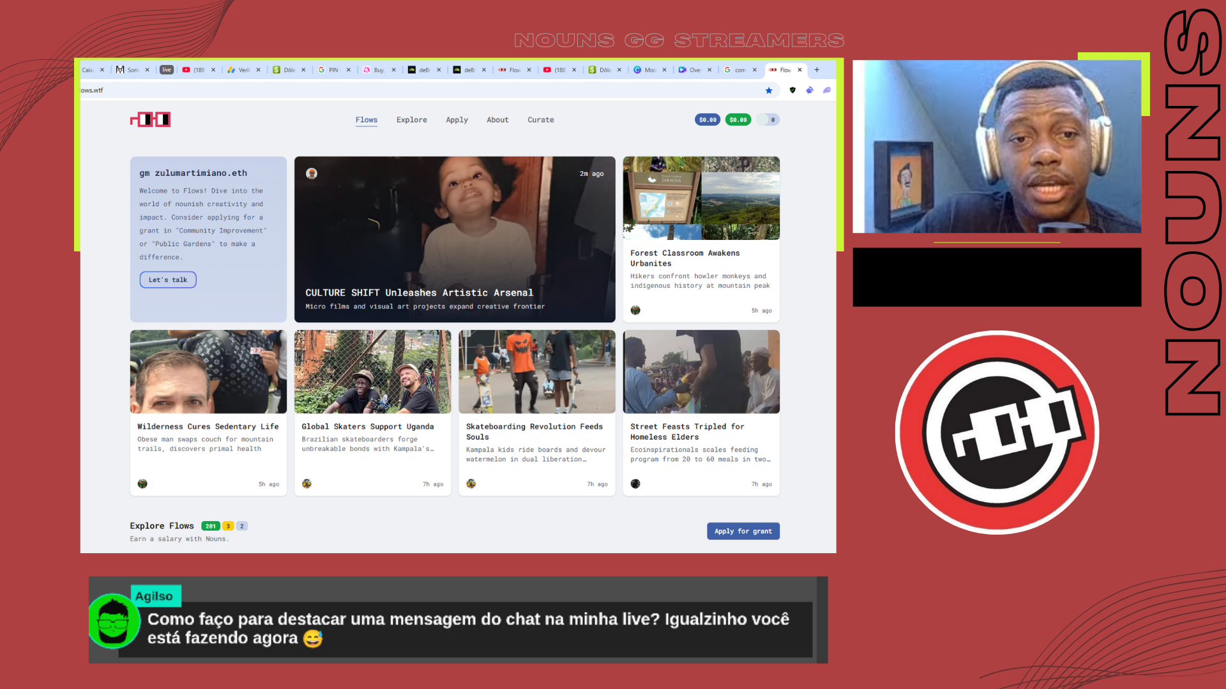Close the Soni browser tab
1226x689 pixels.
pos(147,70)
